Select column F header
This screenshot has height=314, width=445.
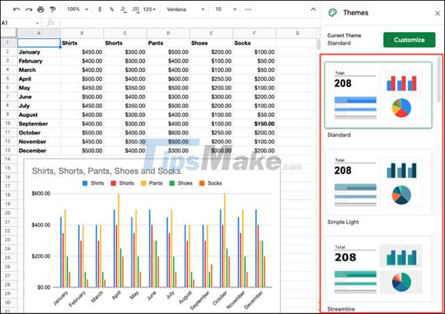pyautogui.click(x=254, y=33)
